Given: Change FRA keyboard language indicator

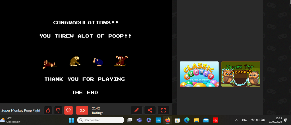Looking at the screenshot, I should click(244, 120).
